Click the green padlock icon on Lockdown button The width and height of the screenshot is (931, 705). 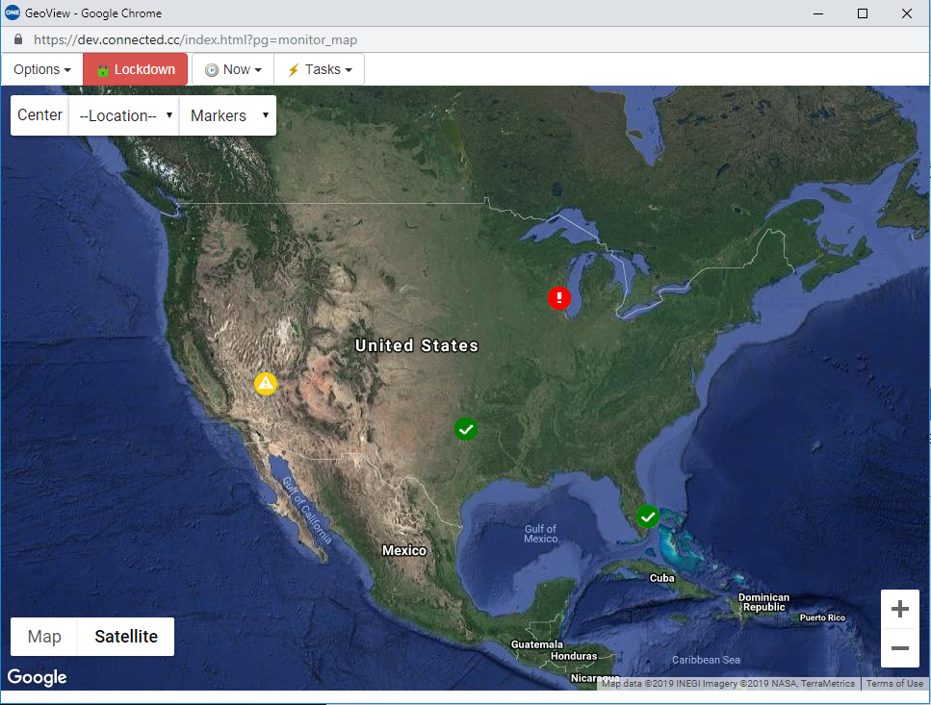click(101, 69)
